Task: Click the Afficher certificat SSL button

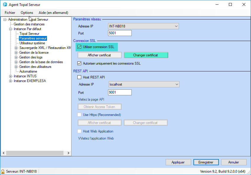Action: (x=100, y=55)
